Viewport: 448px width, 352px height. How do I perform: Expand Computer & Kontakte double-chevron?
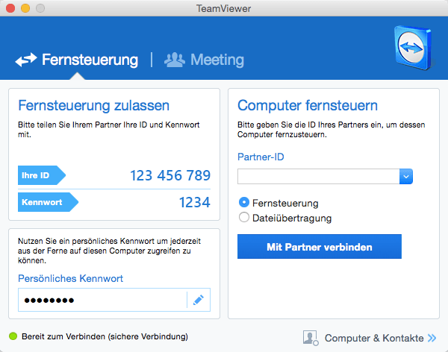point(432,338)
